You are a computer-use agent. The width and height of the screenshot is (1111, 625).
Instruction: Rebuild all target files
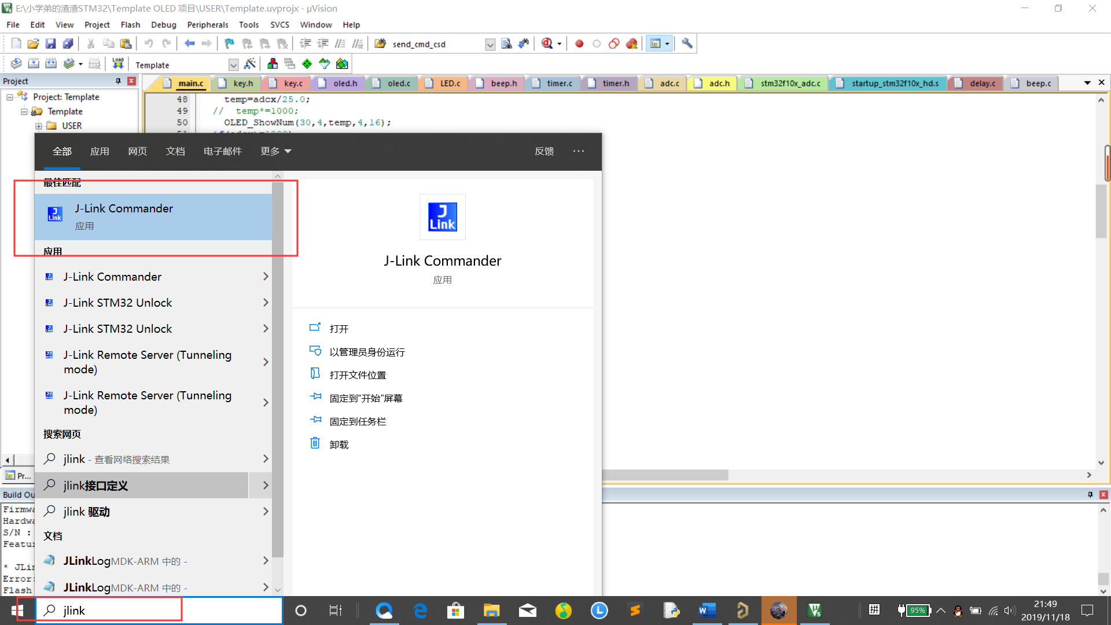click(x=51, y=64)
